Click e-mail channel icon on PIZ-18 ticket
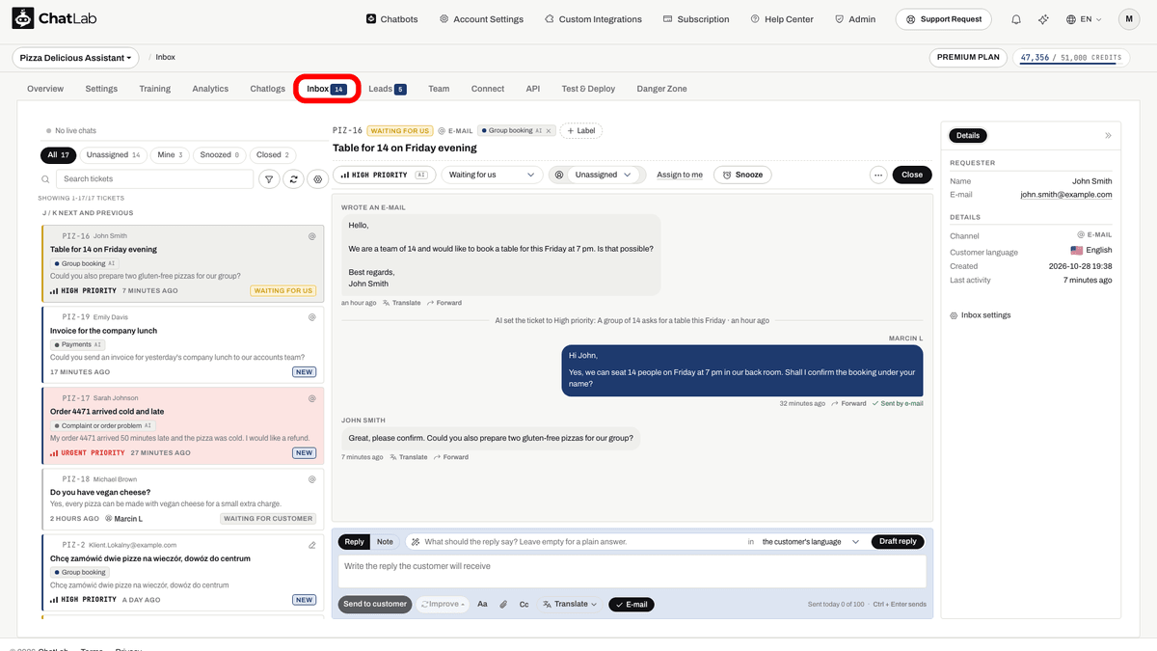The image size is (1157, 651). click(311, 478)
